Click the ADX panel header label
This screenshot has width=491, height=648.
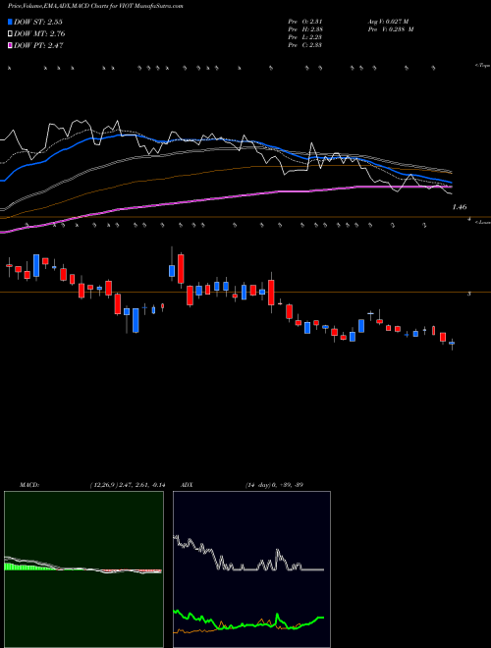[187, 485]
